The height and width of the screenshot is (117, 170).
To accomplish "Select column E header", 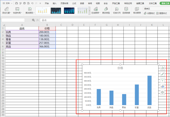I will click(x=84, y=25).
